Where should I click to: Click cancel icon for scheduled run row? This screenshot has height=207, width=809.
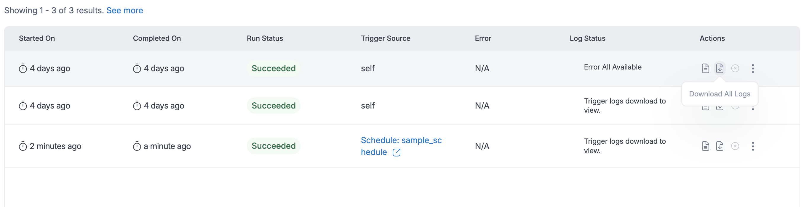pyautogui.click(x=735, y=146)
